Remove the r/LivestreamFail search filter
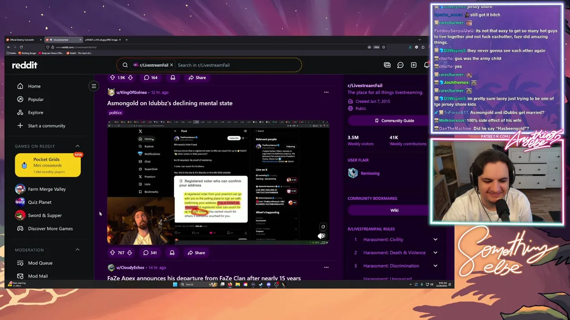Viewport: 570px width, 320px height. tap(171, 65)
